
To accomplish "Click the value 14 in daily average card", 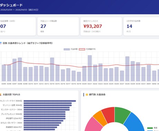I will [129, 26].
